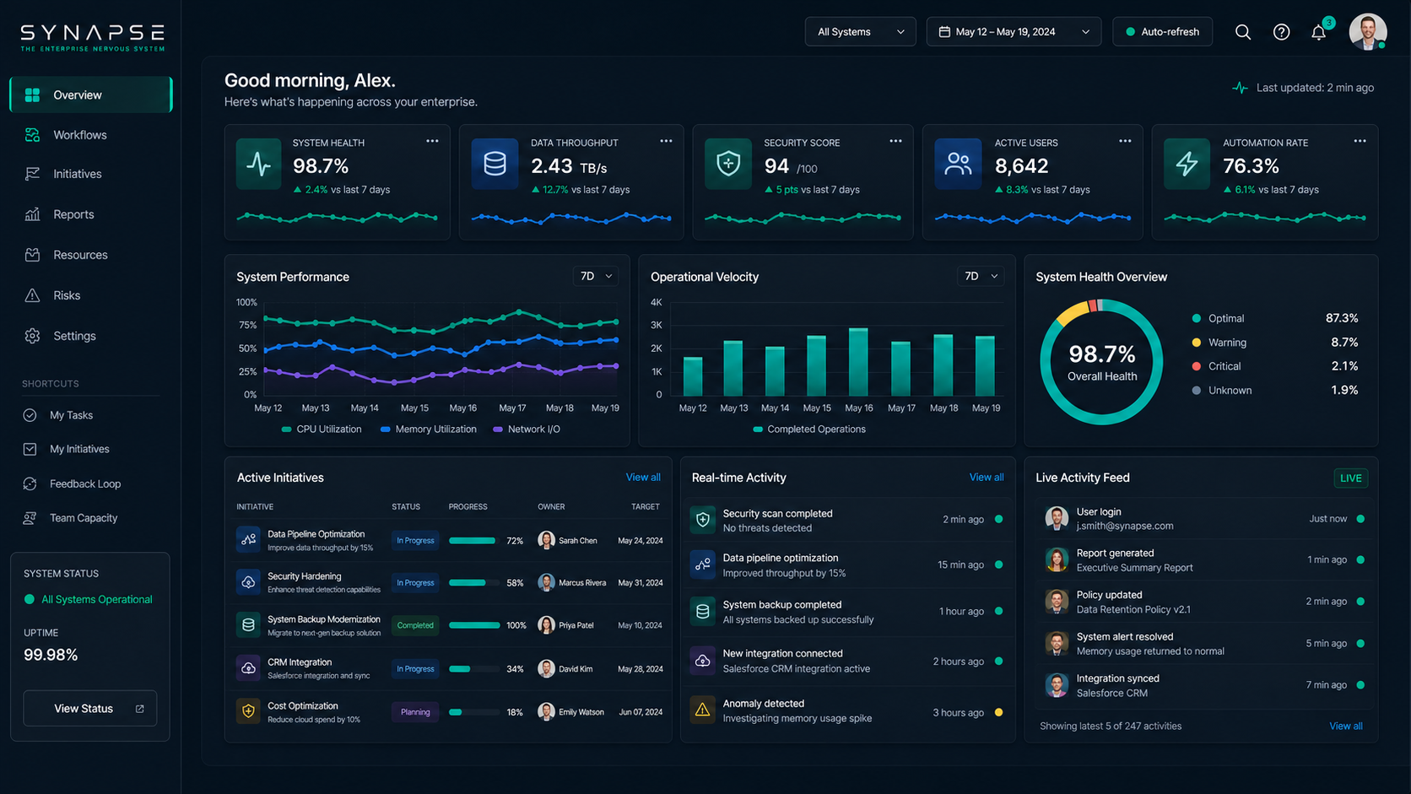Viewport: 1411px width, 794px height.
Task: Toggle CPU Utilization legend series
Action: click(x=322, y=429)
